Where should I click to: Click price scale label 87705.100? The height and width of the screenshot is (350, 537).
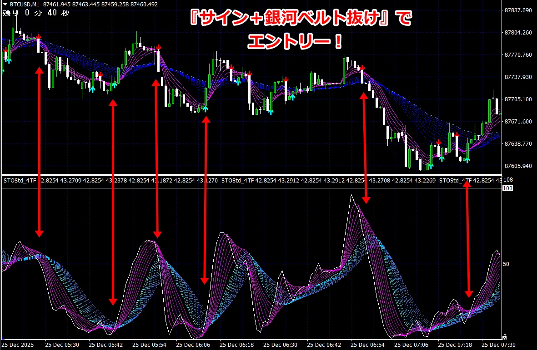click(518, 99)
